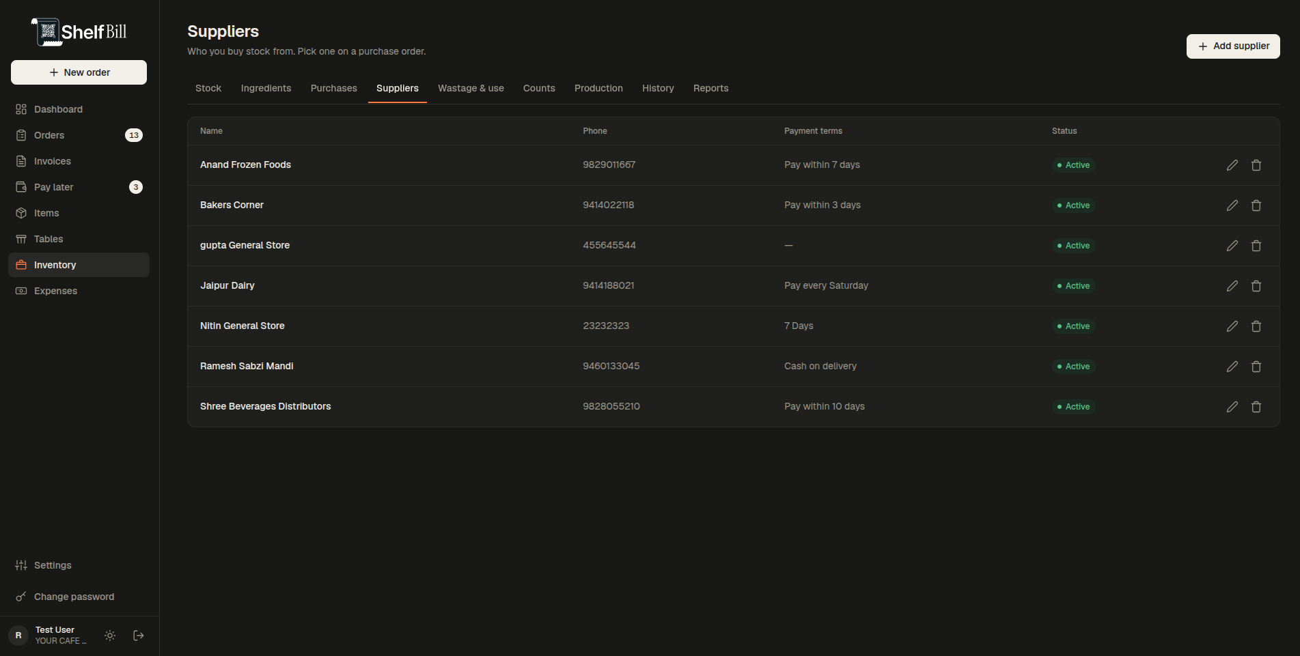Delete Anand Frozen Foods supplier trash icon
Screen dimensions: 1300x656
coord(1256,165)
